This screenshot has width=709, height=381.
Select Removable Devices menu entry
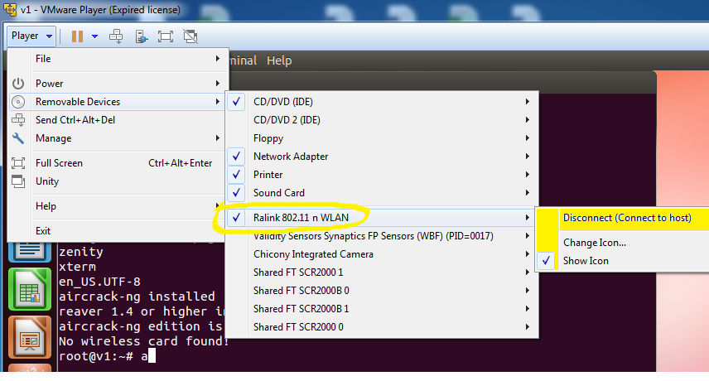(x=118, y=102)
